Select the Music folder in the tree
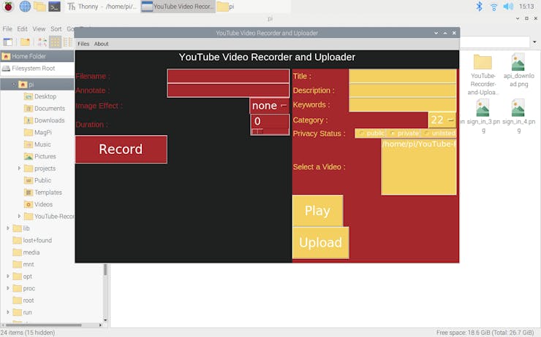The width and height of the screenshot is (541, 337). (x=37, y=144)
